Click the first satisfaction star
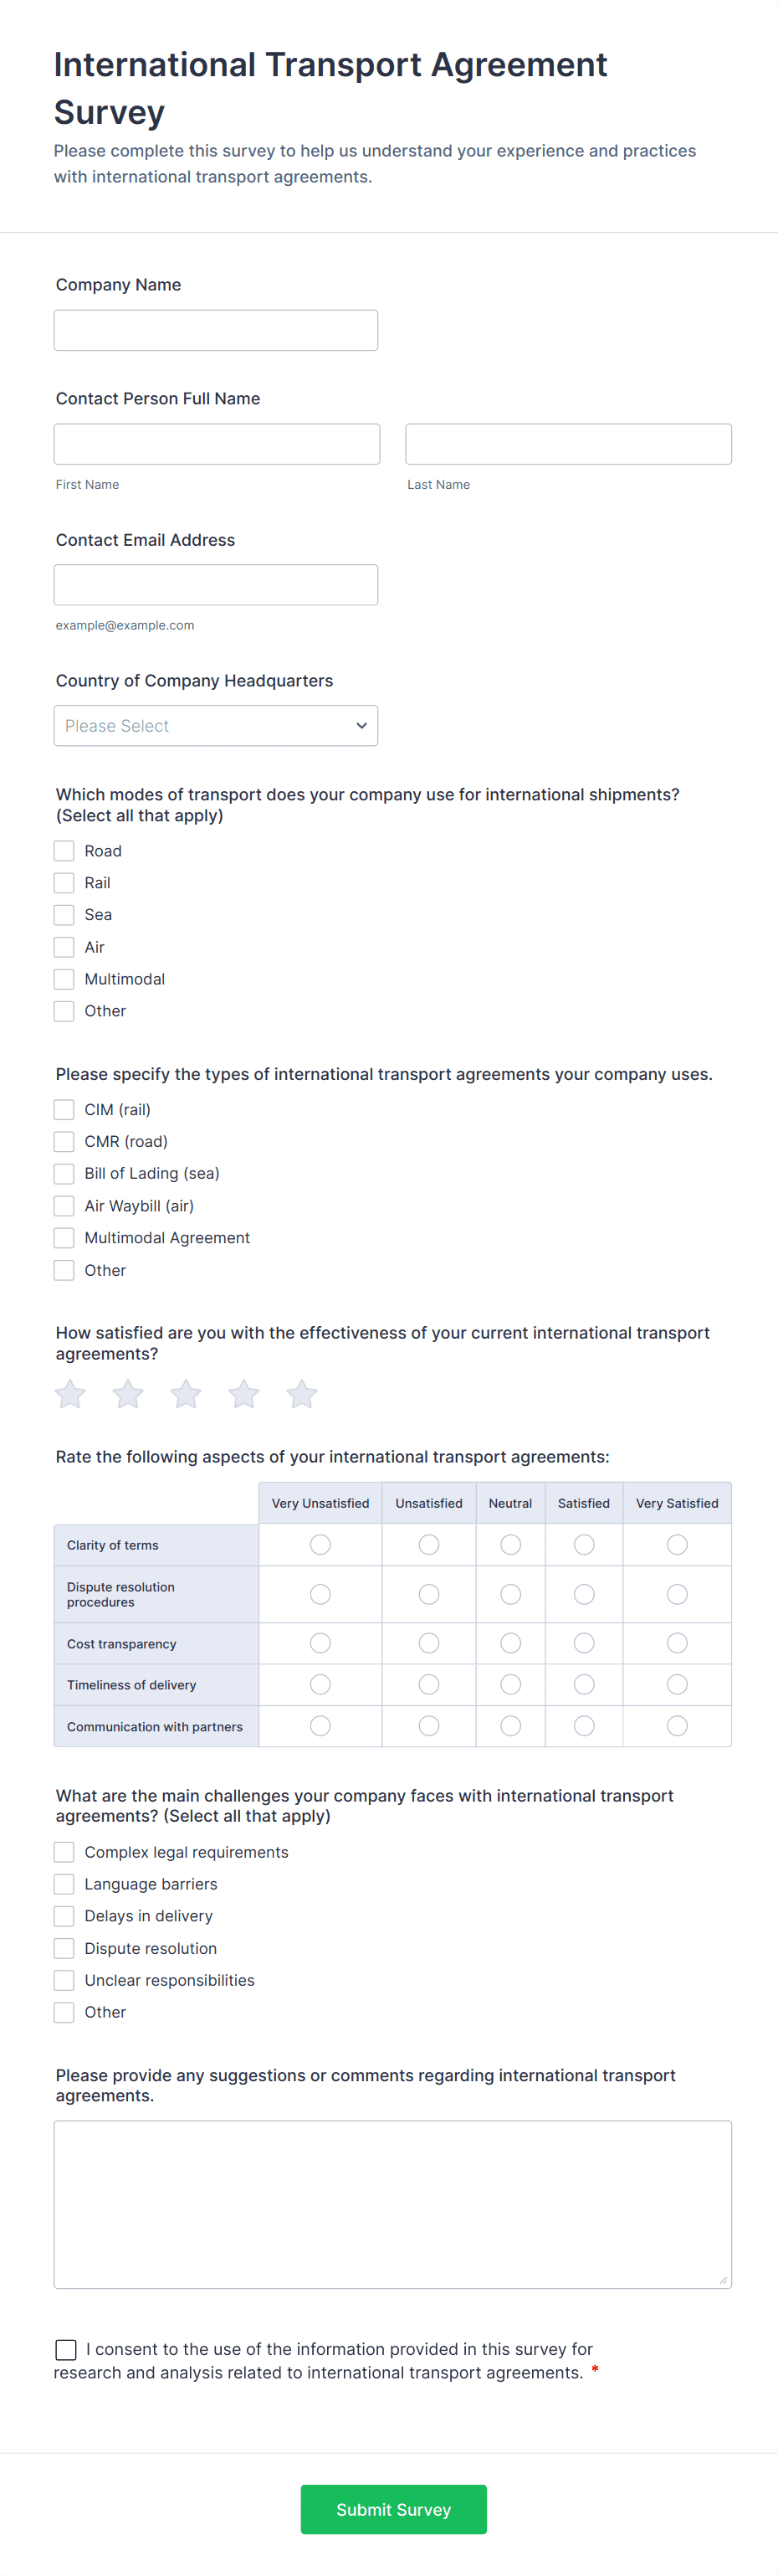The image size is (778, 2576). pyautogui.click(x=70, y=1393)
